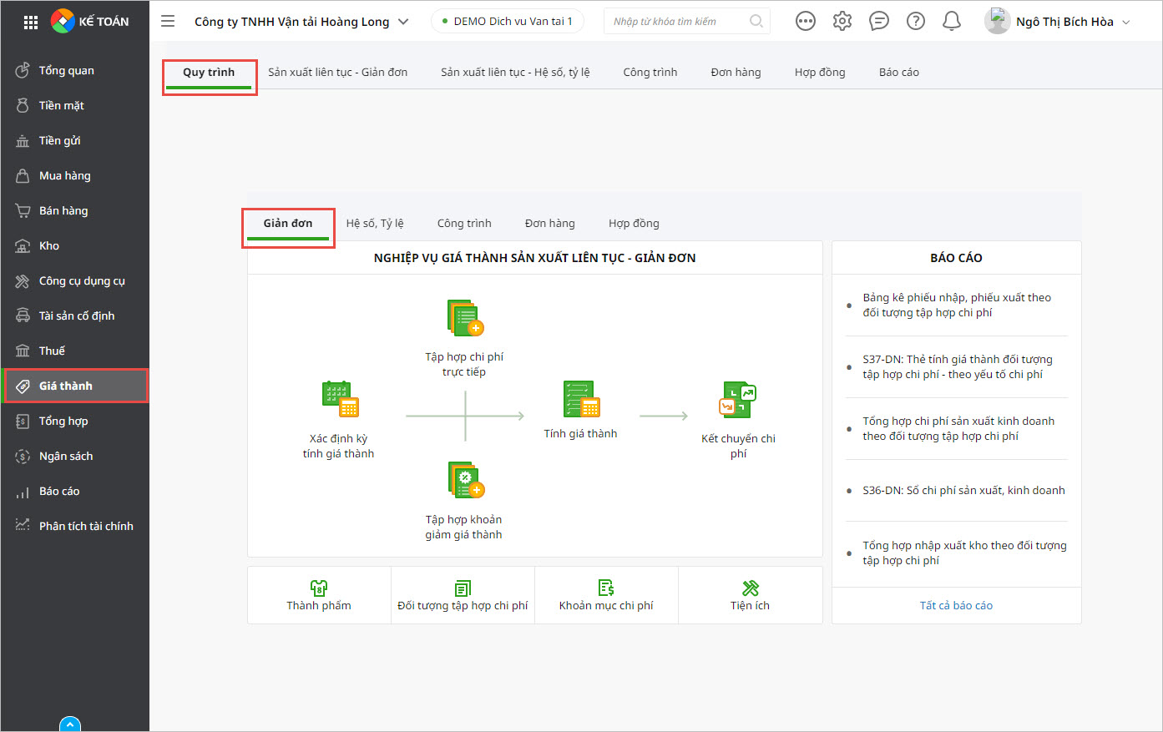Open Kho in the sidebar
Image resolution: width=1163 pixels, height=732 pixels.
click(49, 246)
